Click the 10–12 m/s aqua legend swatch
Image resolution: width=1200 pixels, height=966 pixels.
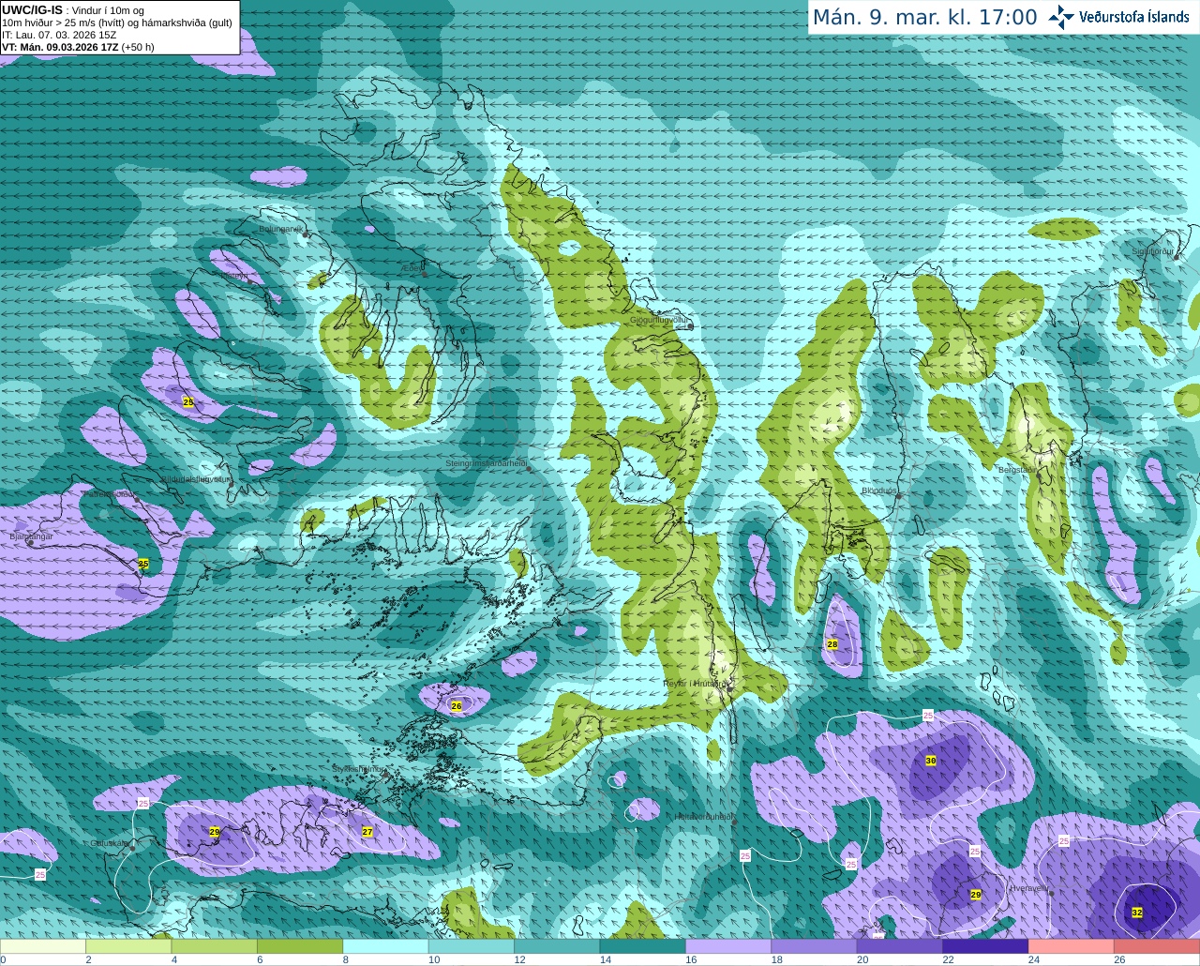[x=472, y=946]
